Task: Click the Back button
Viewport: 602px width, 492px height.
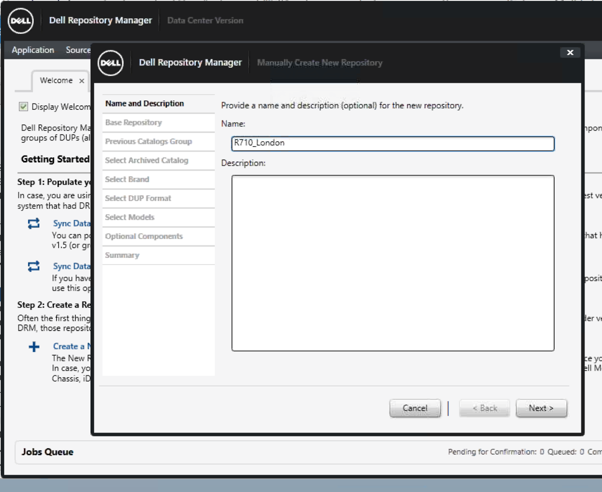Action: coord(485,408)
